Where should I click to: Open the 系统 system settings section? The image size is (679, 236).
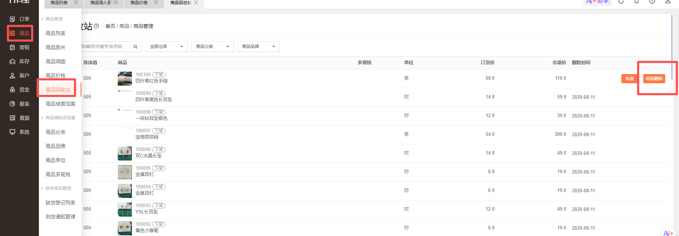click(19, 132)
